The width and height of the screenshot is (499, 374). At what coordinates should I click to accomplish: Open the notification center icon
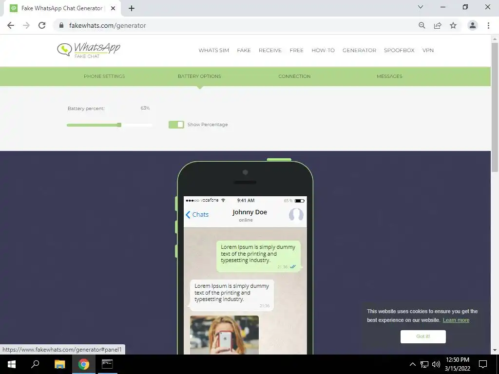coord(483,364)
